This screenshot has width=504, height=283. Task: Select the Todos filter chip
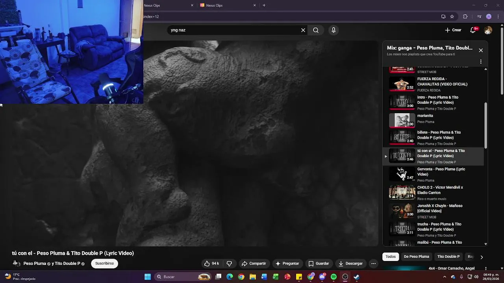pos(391,257)
